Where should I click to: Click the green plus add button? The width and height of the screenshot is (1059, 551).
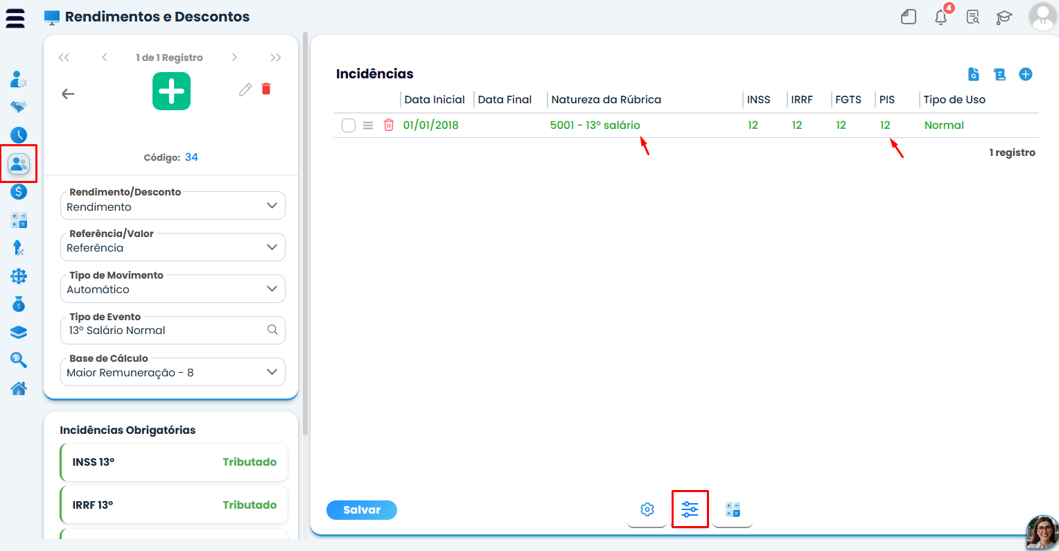(172, 91)
